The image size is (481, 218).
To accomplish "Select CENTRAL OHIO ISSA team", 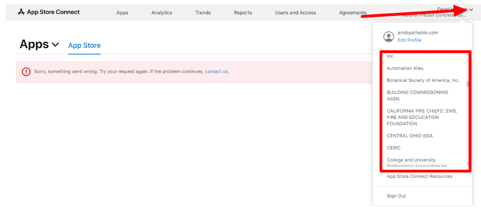I will [x=410, y=136].
